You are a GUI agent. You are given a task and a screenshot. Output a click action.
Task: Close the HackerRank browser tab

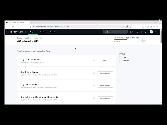28,23
